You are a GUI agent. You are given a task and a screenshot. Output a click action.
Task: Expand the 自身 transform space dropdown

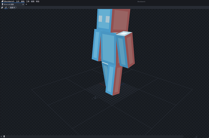coord(12,7)
